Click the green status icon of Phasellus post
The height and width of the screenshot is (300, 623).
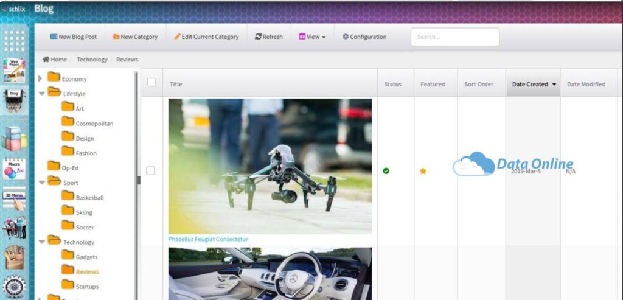386,171
